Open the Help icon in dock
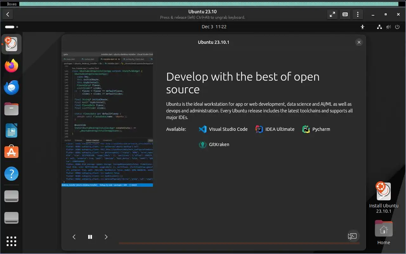 coord(11,174)
